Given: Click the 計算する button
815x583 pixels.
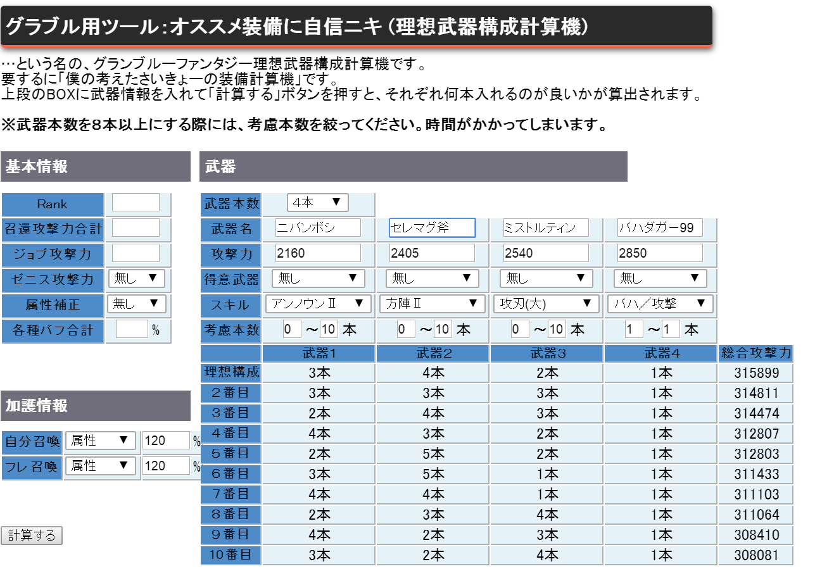Looking at the screenshot, I should coord(32,536).
